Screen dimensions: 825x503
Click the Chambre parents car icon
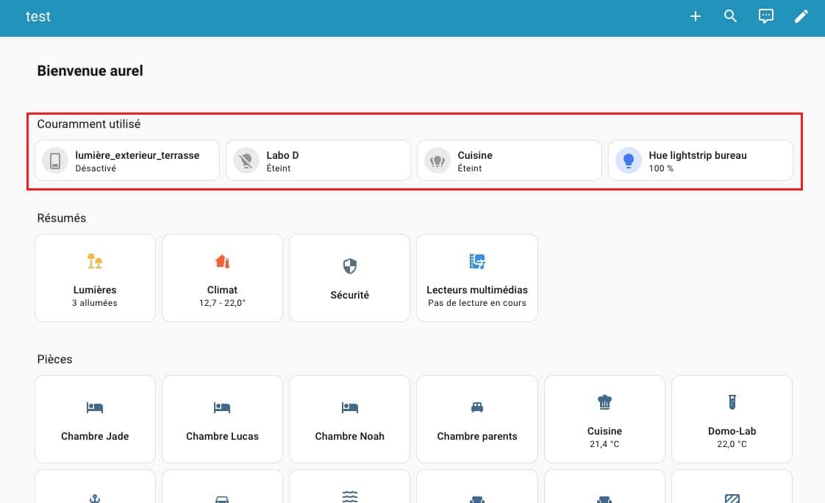coord(477,407)
